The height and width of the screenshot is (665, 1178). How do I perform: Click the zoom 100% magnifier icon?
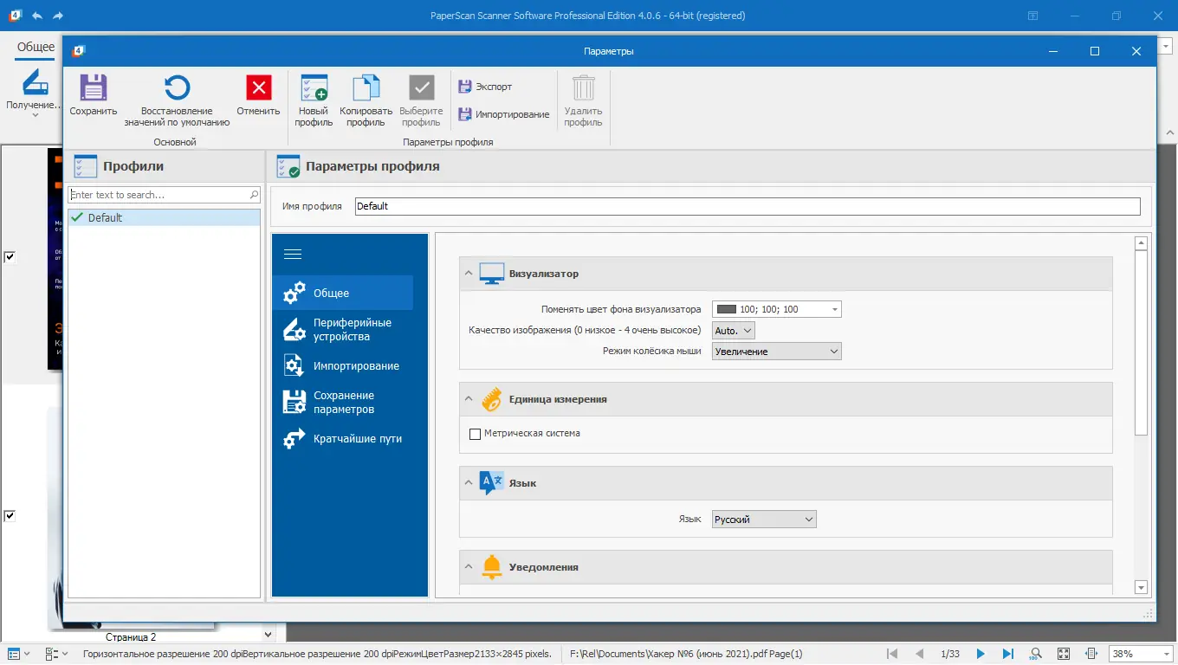1035,654
